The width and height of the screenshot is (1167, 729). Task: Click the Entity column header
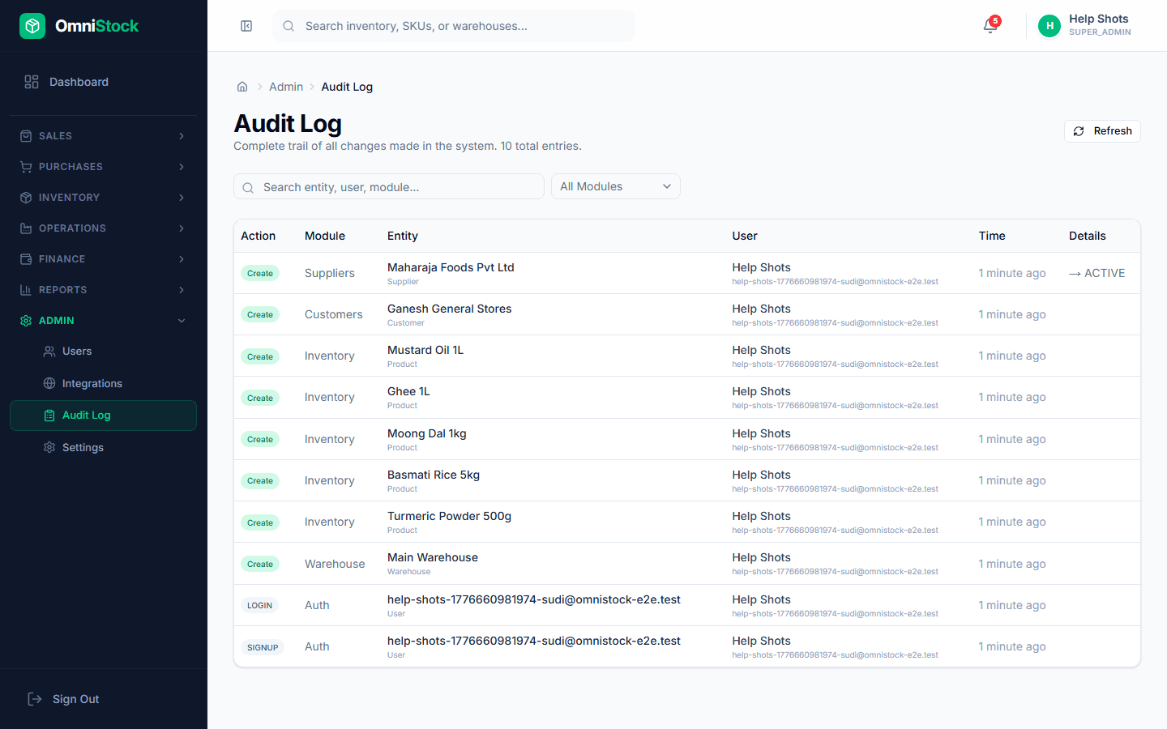(x=403, y=236)
